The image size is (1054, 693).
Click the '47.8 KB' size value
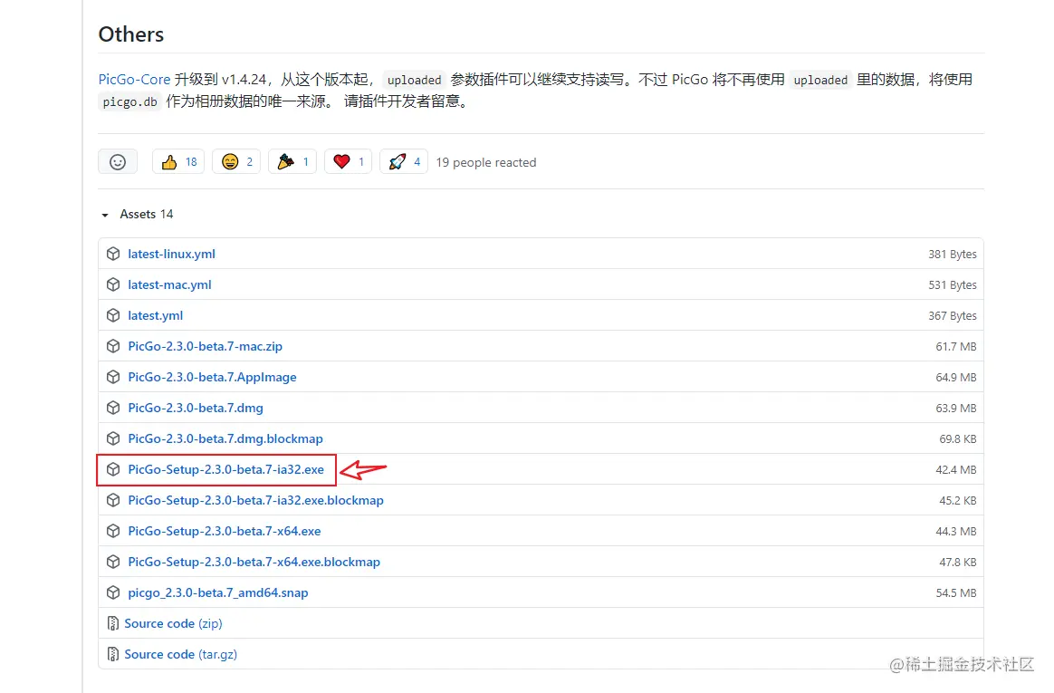coord(958,563)
